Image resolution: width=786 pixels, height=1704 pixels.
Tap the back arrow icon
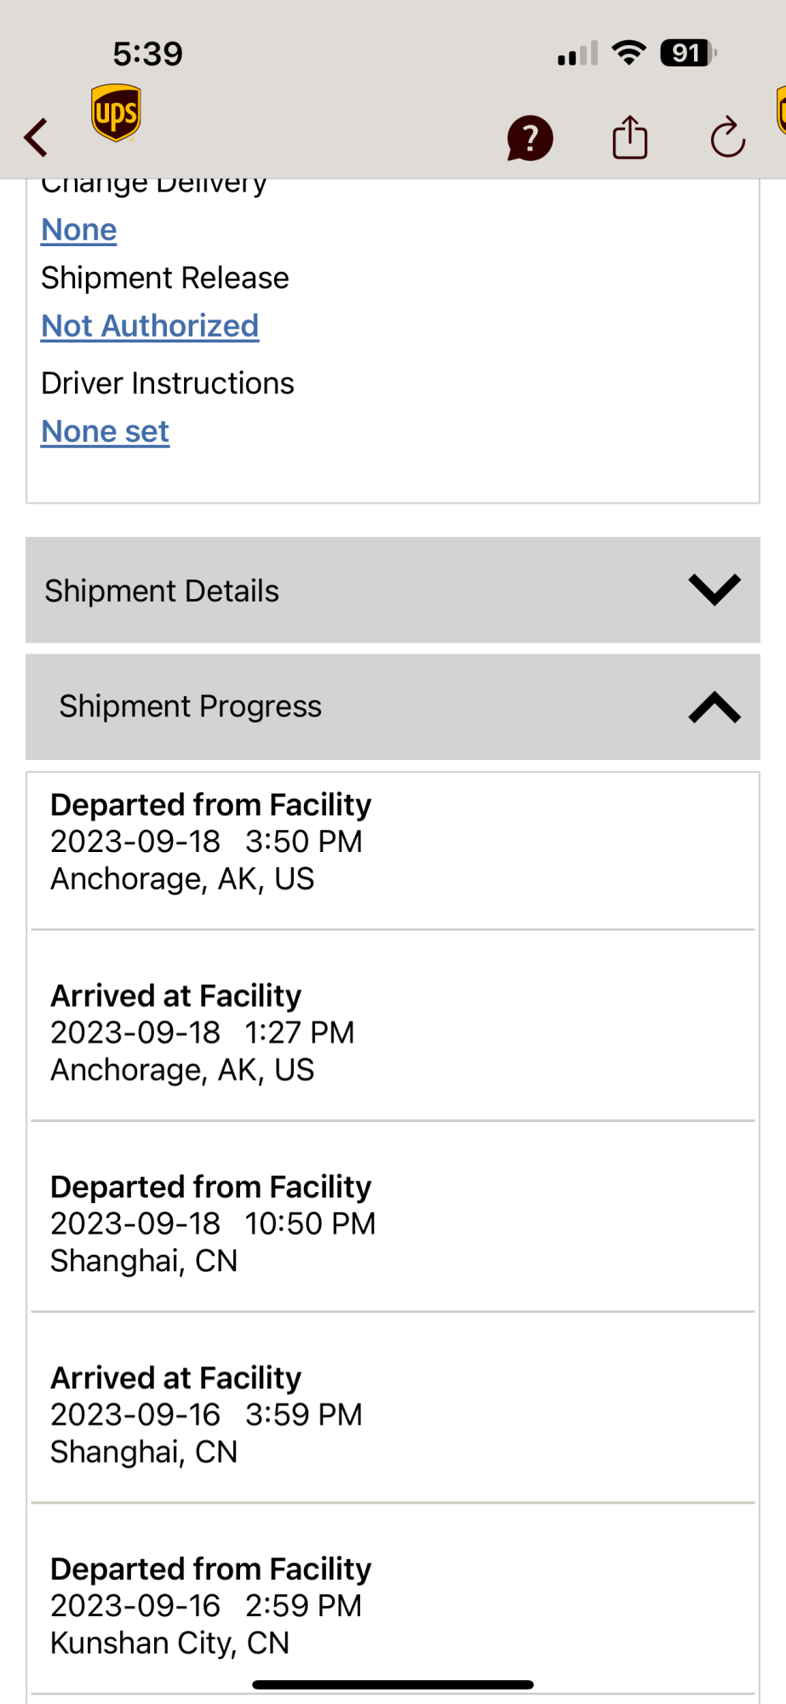[x=37, y=137]
